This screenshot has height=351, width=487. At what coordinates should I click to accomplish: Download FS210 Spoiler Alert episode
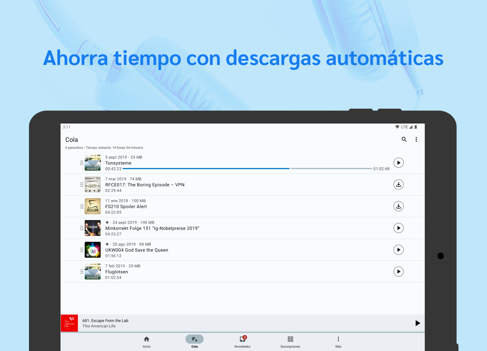(398, 206)
